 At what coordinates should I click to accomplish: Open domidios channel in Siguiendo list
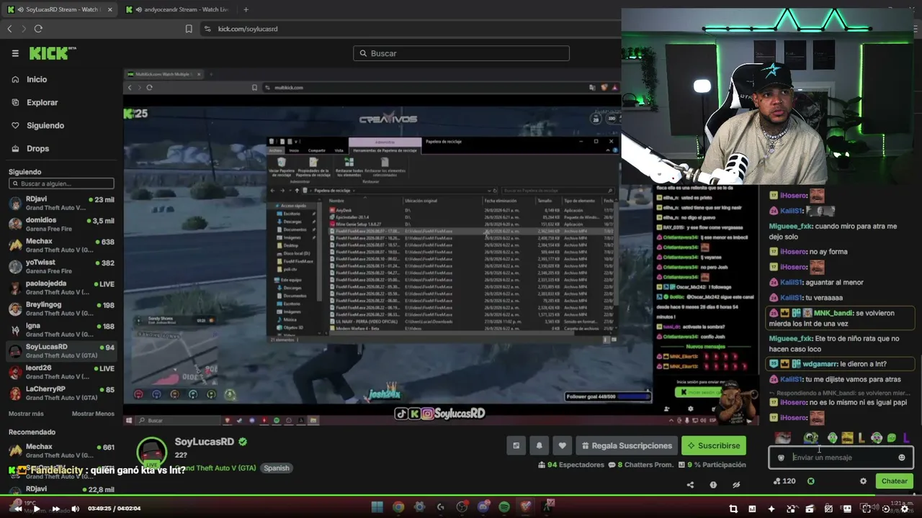click(x=61, y=225)
